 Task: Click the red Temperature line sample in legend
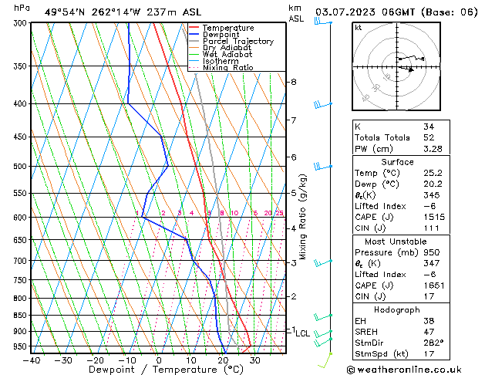pos(194,28)
